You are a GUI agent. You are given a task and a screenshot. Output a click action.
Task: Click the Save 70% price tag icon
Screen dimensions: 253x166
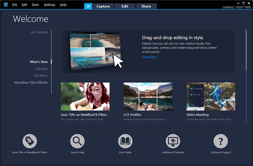pyautogui.click(x=30, y=141)
